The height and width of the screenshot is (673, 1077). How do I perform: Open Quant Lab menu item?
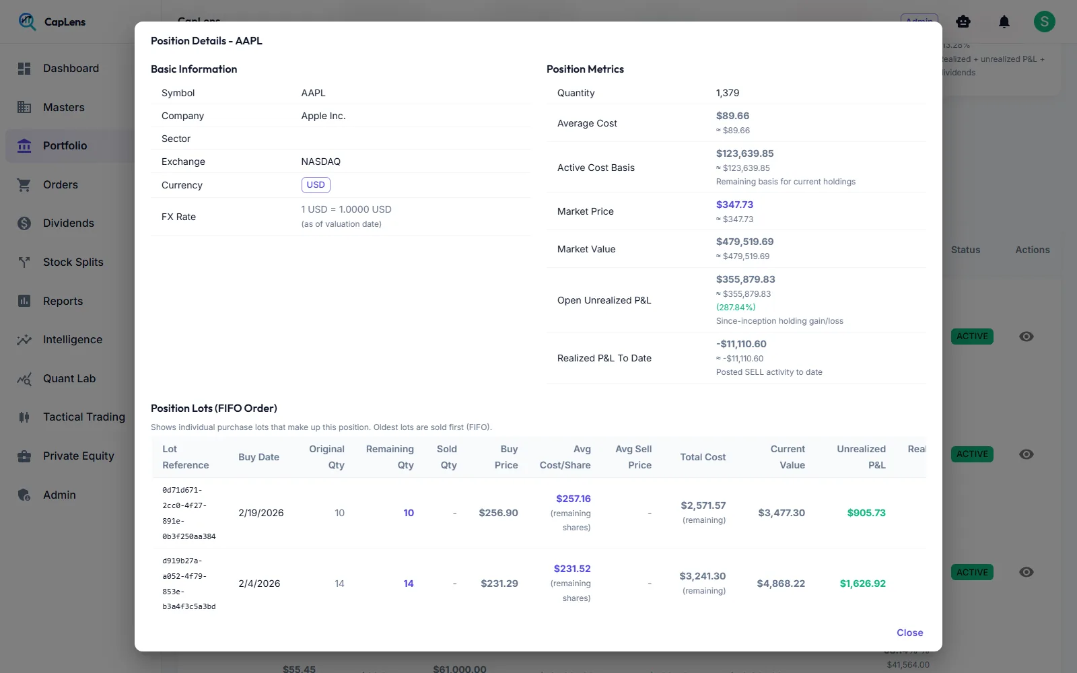(x=69, y=379)
